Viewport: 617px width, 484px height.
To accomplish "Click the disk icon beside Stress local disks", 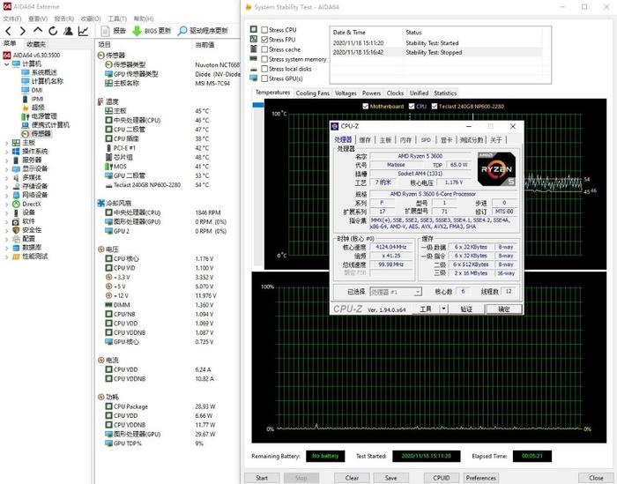I will tap(254, 69).
